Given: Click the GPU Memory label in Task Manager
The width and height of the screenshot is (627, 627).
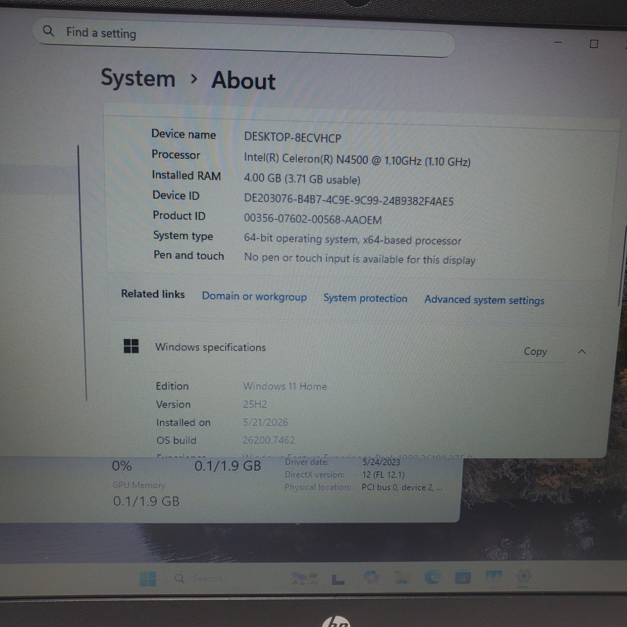Looking at the screenshot, I should (x=139, y=485).
